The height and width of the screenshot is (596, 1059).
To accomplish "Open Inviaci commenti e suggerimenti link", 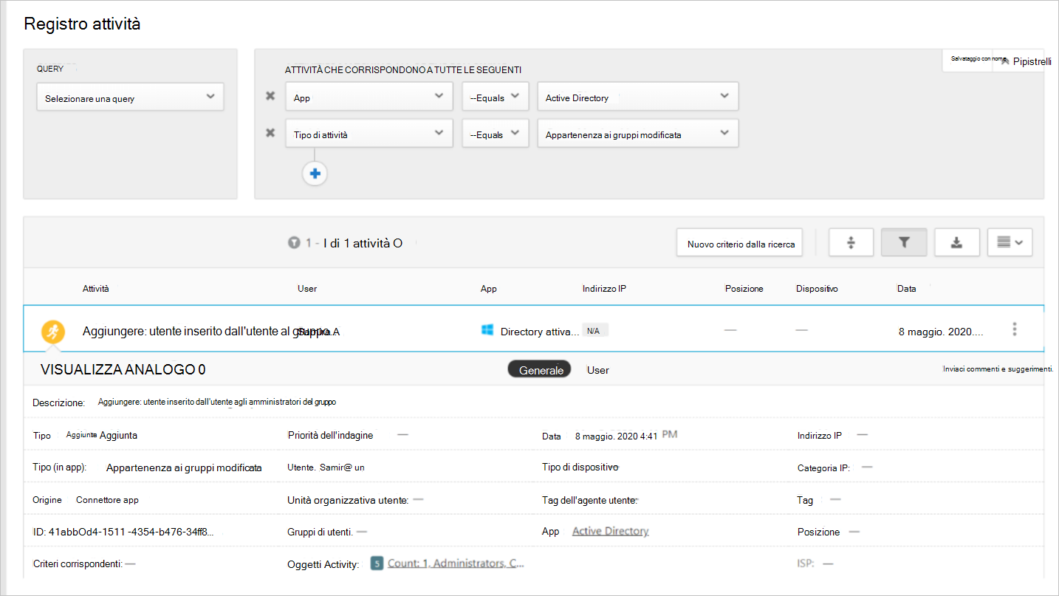I will point(998,369).
